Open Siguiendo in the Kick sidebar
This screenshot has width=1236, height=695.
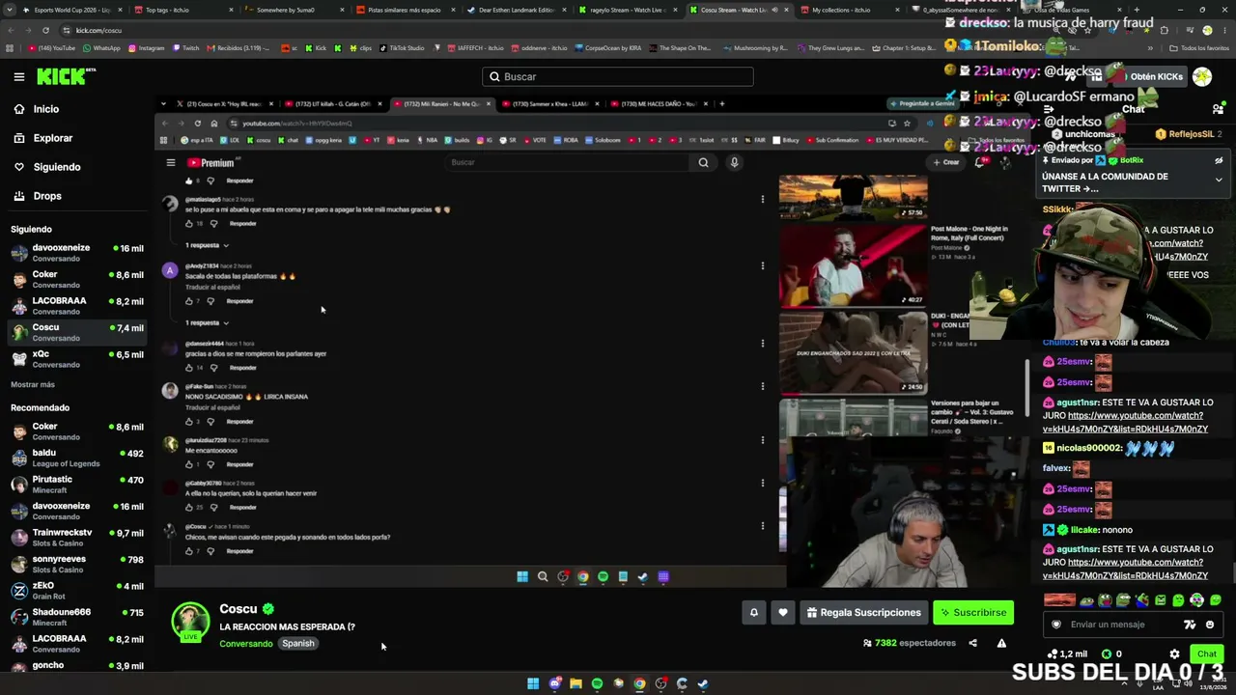pos(57,167)
